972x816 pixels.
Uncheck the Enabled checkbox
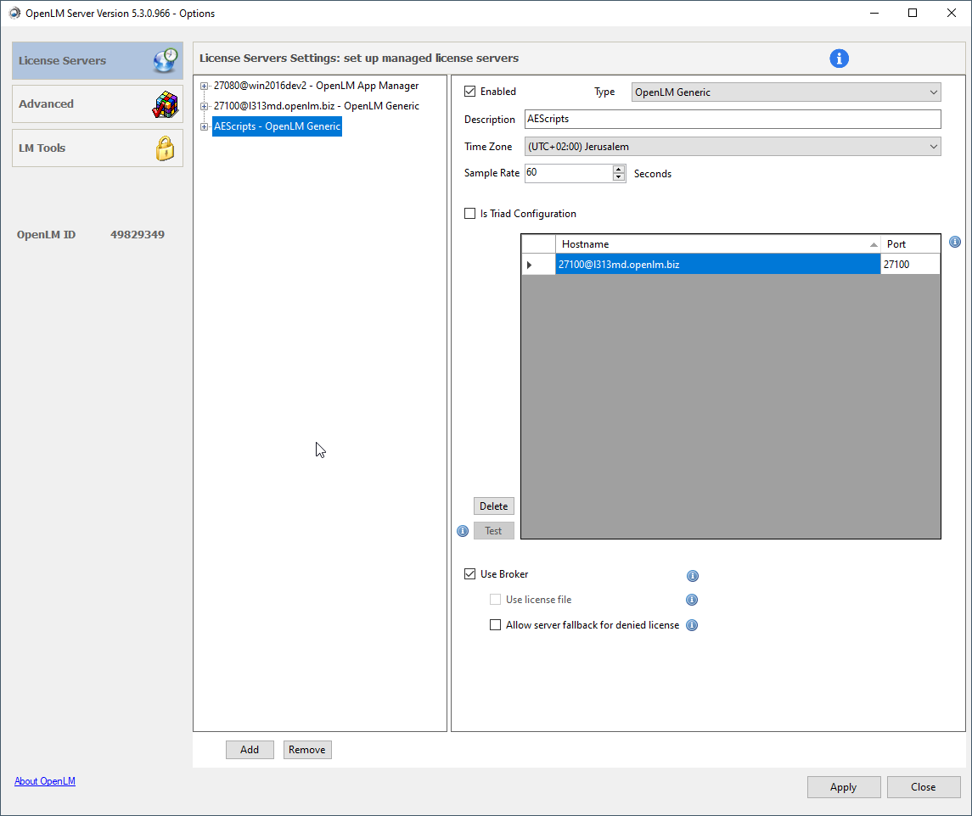[x=470, y=92]
